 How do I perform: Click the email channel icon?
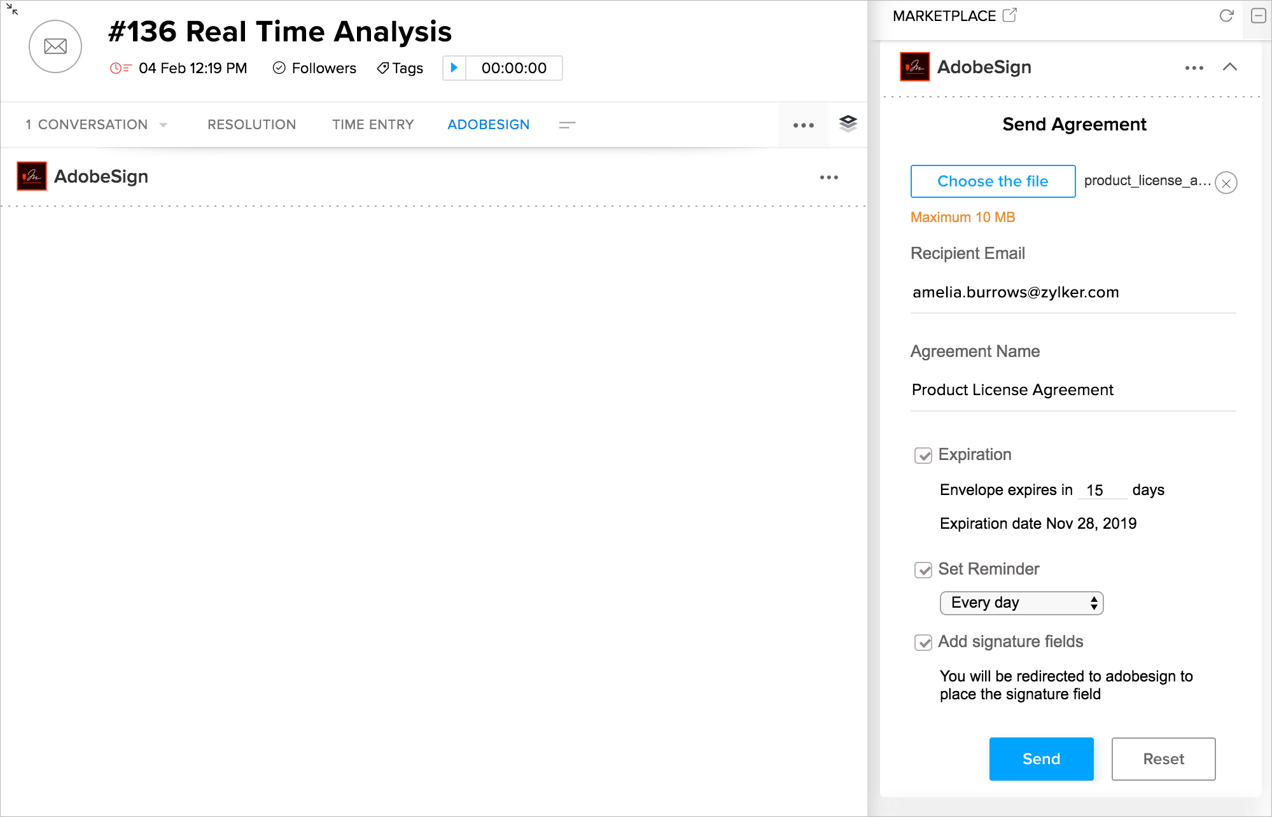click(55, 46)
